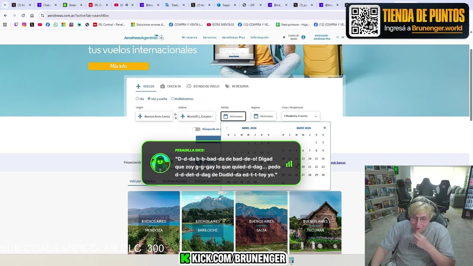Click the browser back arrow
This screenshot has height=266, width=473.
(5, 16)
